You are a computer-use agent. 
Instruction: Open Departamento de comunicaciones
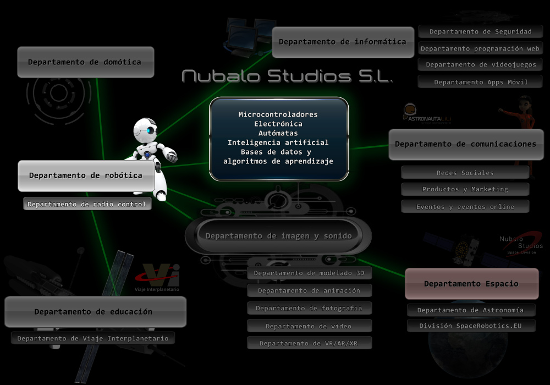coord(466,145)
